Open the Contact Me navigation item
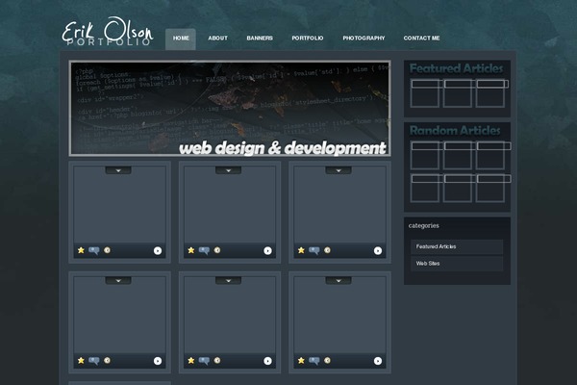 [421, 38]
